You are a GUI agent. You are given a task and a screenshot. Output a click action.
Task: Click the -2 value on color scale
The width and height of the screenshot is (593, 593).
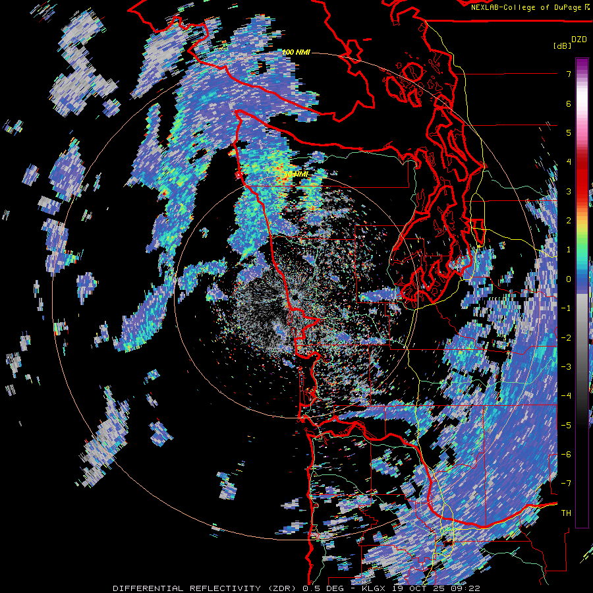coord(566,337)
